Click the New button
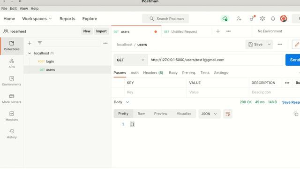Screen dimensions: 300x169 click(87, 31)
